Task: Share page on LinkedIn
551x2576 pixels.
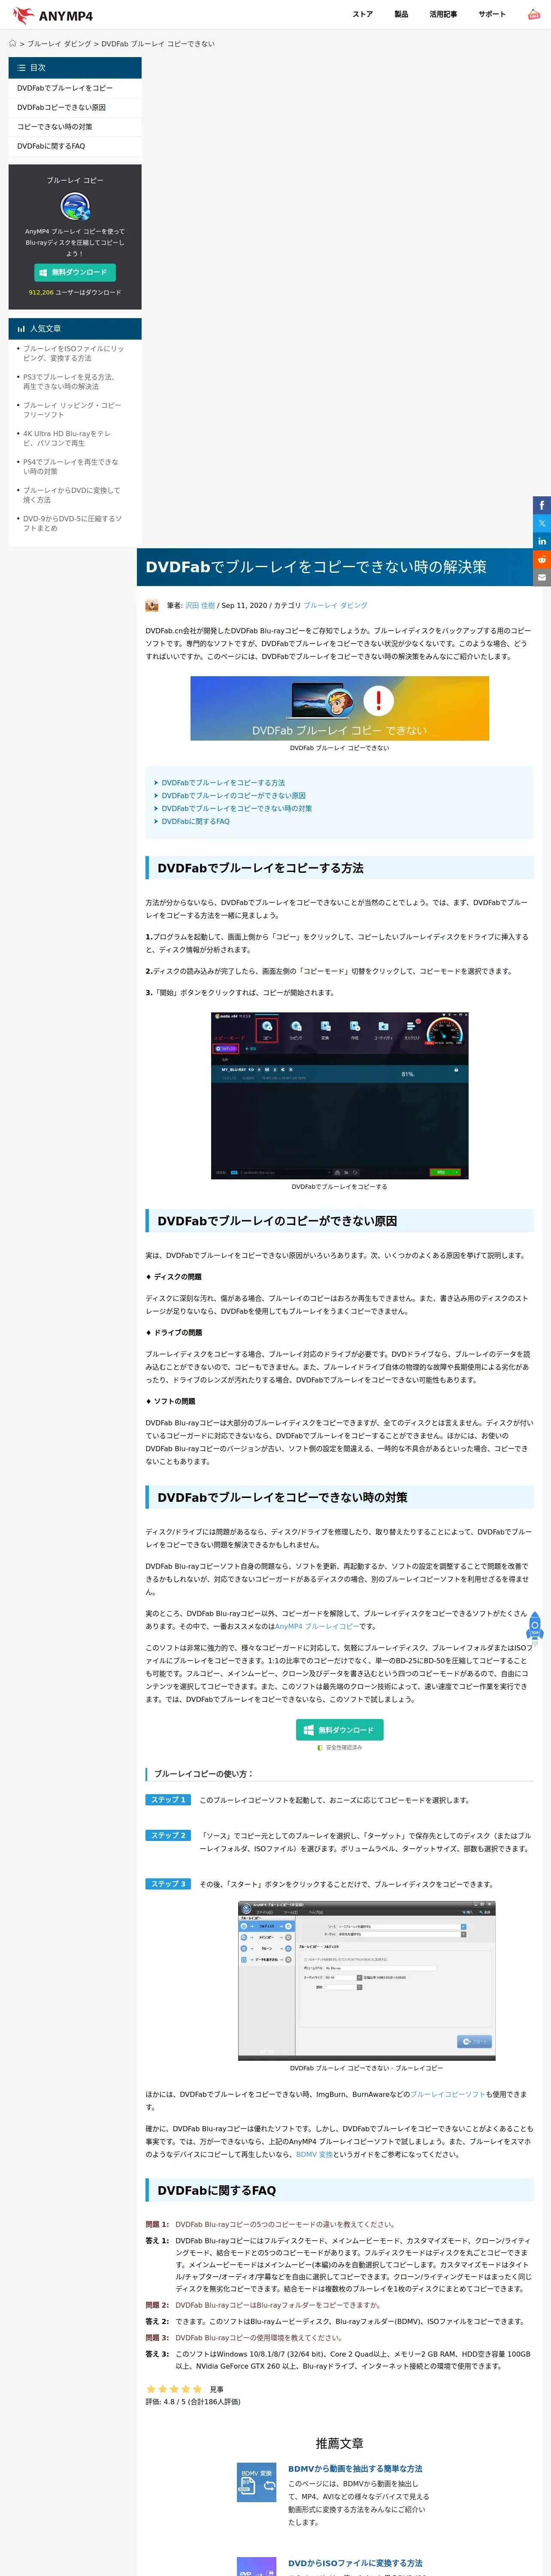Action: [x=542, y=541]
